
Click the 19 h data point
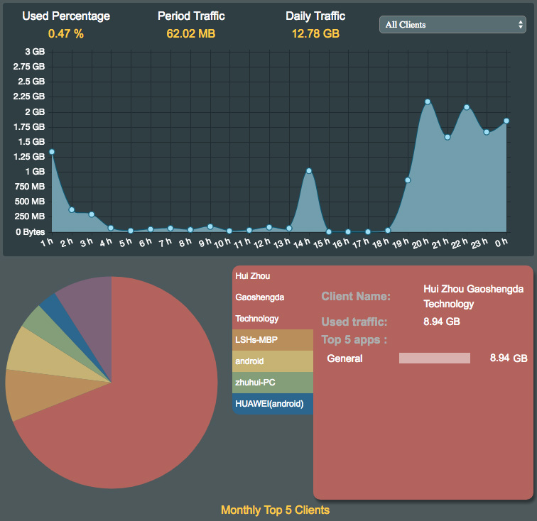(x=408, y=180)
